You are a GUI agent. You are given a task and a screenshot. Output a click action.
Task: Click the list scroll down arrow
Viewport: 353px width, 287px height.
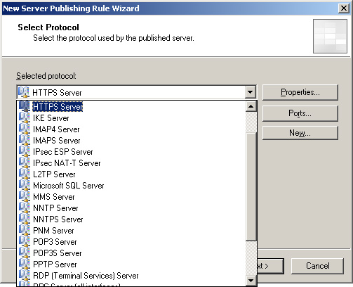coord(251,280)
